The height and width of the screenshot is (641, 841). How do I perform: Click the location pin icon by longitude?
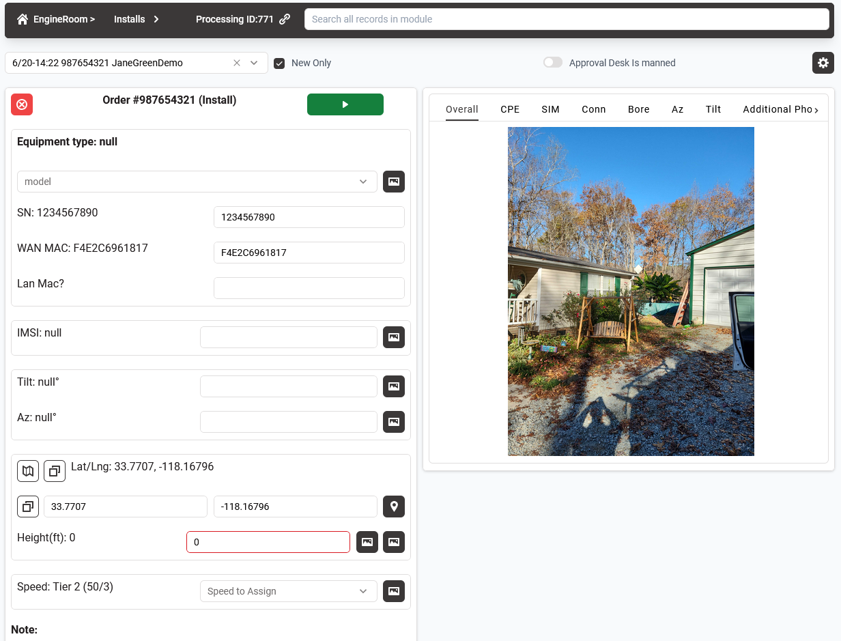(x=394, y=507)
